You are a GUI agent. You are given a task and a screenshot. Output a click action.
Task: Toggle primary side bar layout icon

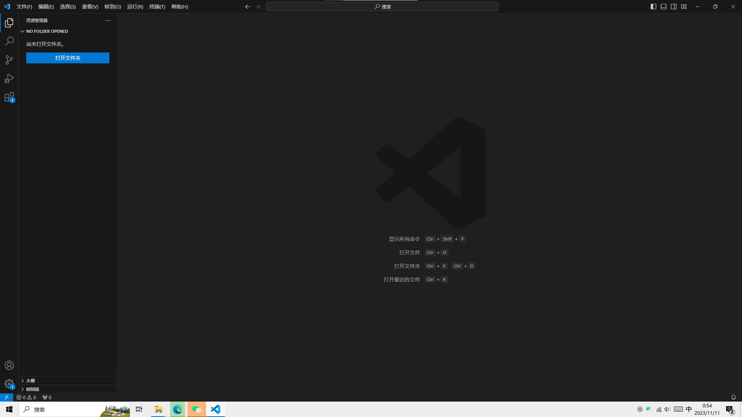653,7
